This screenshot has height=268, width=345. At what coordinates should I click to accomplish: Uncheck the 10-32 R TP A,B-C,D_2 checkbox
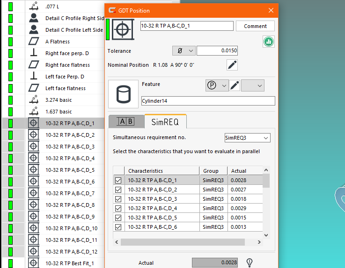point(118,190)
